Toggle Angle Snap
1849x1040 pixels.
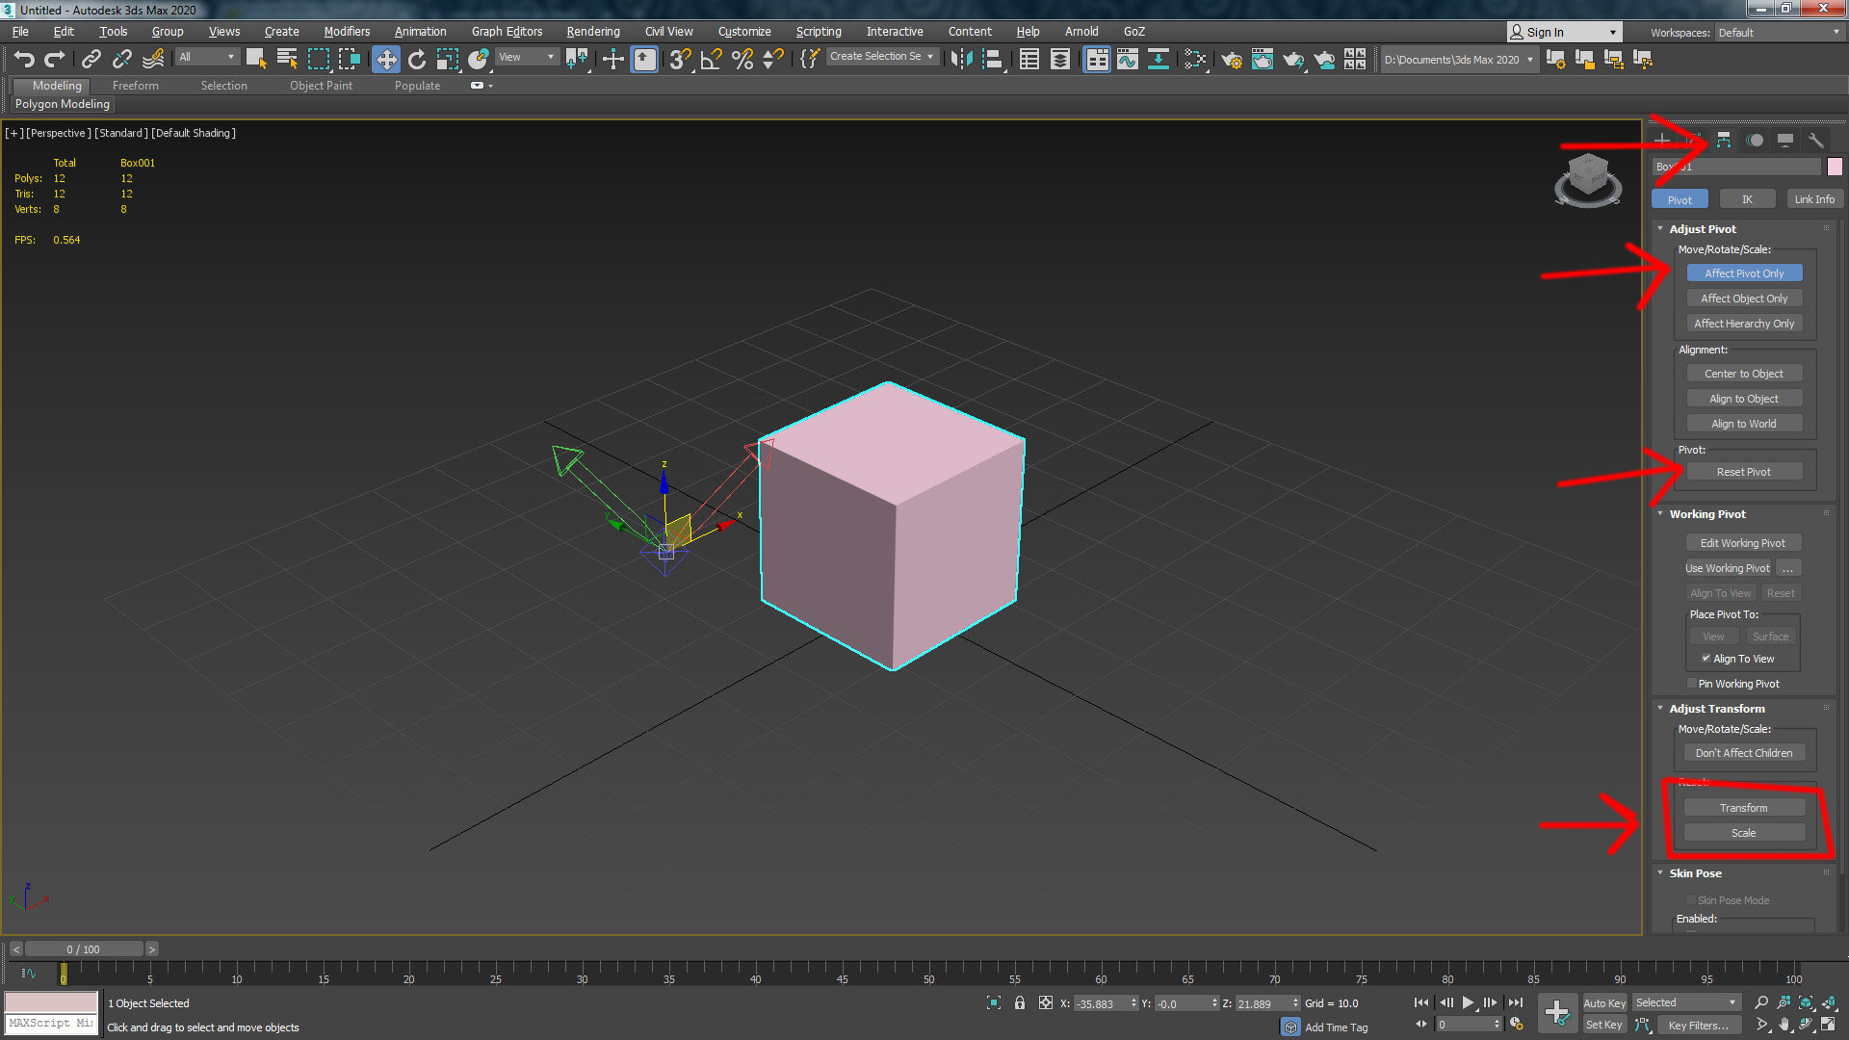[x=712, y=59]
